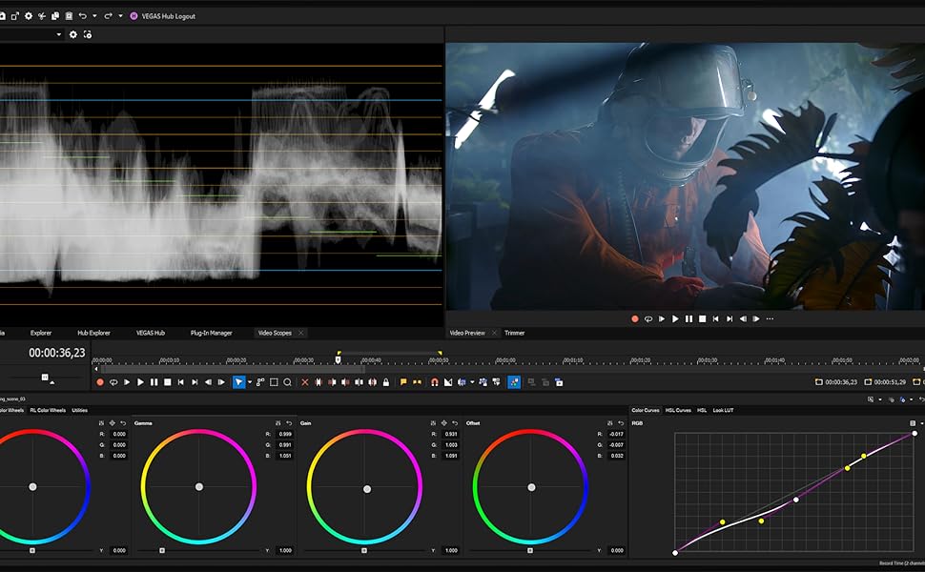Open the dropdown arrow beside the edit tool
Viewport: 925px width, 572px height.
coord(250,382)
